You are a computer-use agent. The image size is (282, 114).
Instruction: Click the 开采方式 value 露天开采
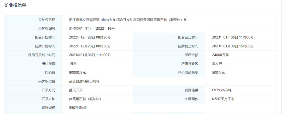[76, 90]
